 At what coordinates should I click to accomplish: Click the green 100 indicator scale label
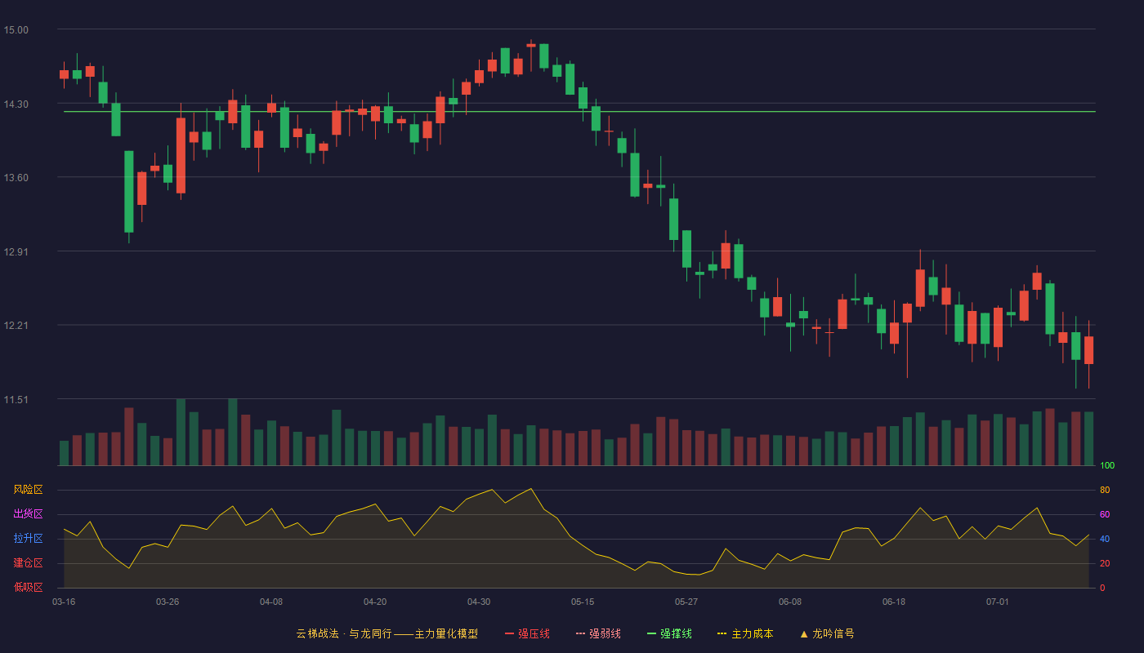[1107, 466]
